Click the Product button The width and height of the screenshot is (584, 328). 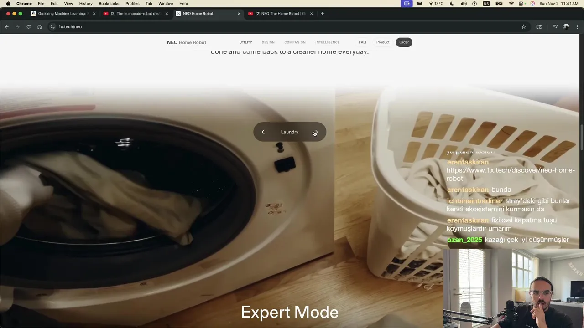383,42
